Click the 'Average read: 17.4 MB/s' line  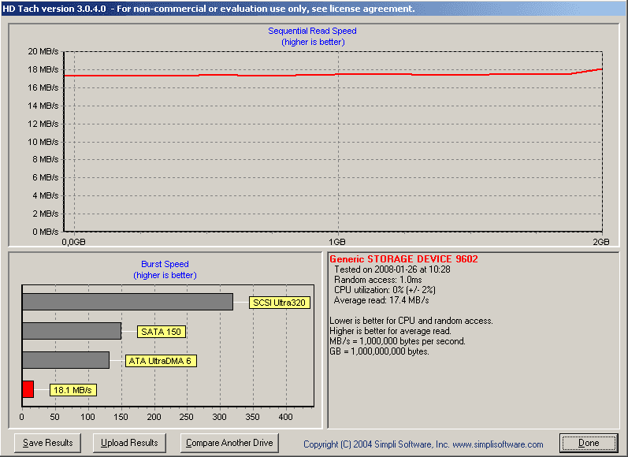381,300
